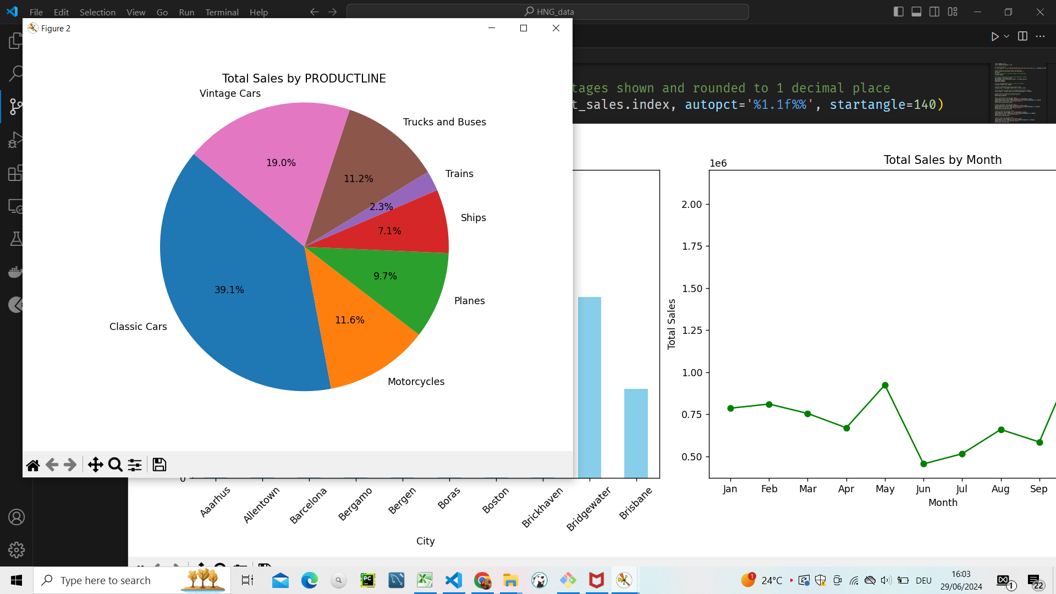Expand the Run button dropdown arrow
The width and height of the screenshot is (1056, 594).
(1007, 36)
